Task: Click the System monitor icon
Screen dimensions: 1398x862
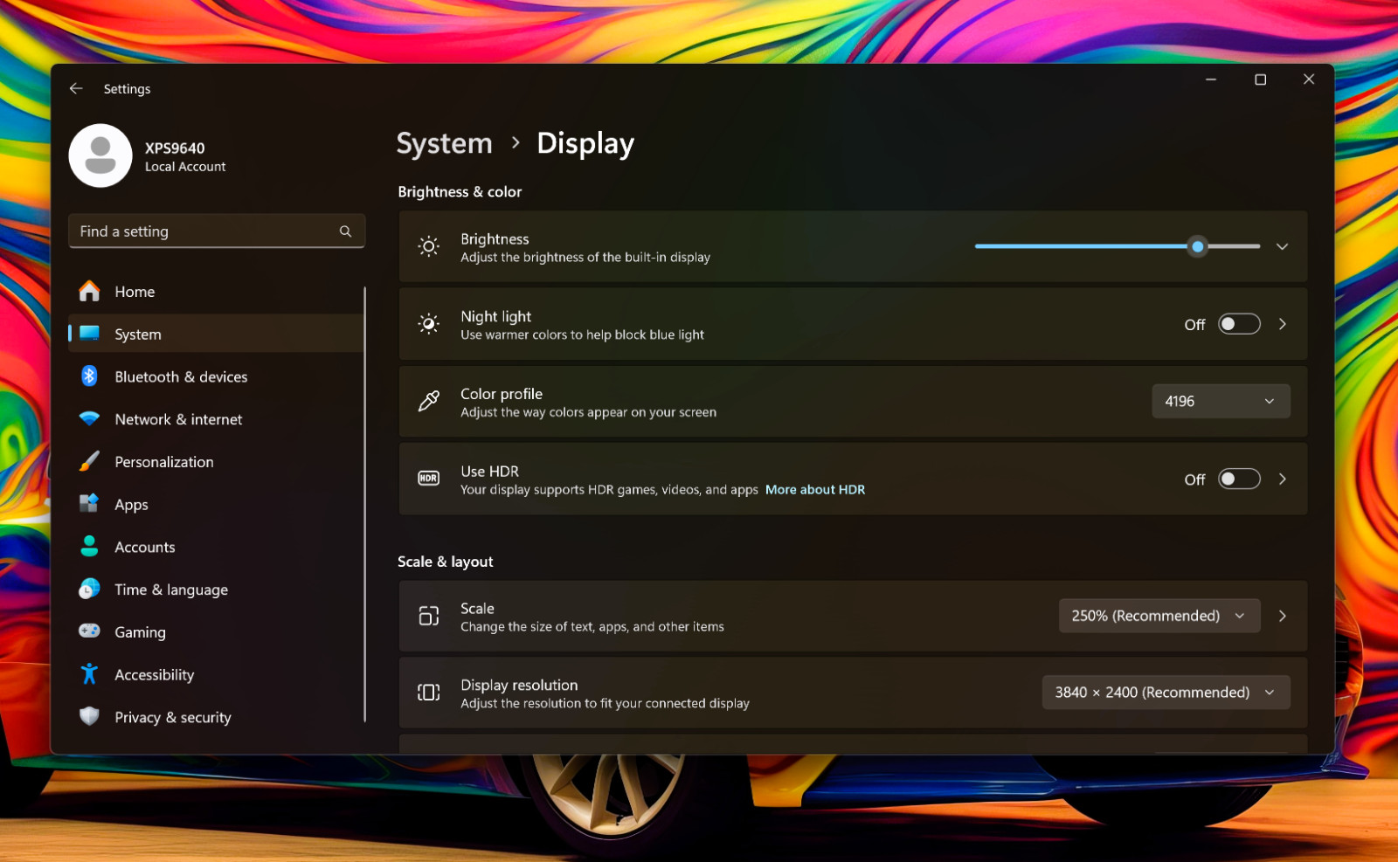Action: 89,333
